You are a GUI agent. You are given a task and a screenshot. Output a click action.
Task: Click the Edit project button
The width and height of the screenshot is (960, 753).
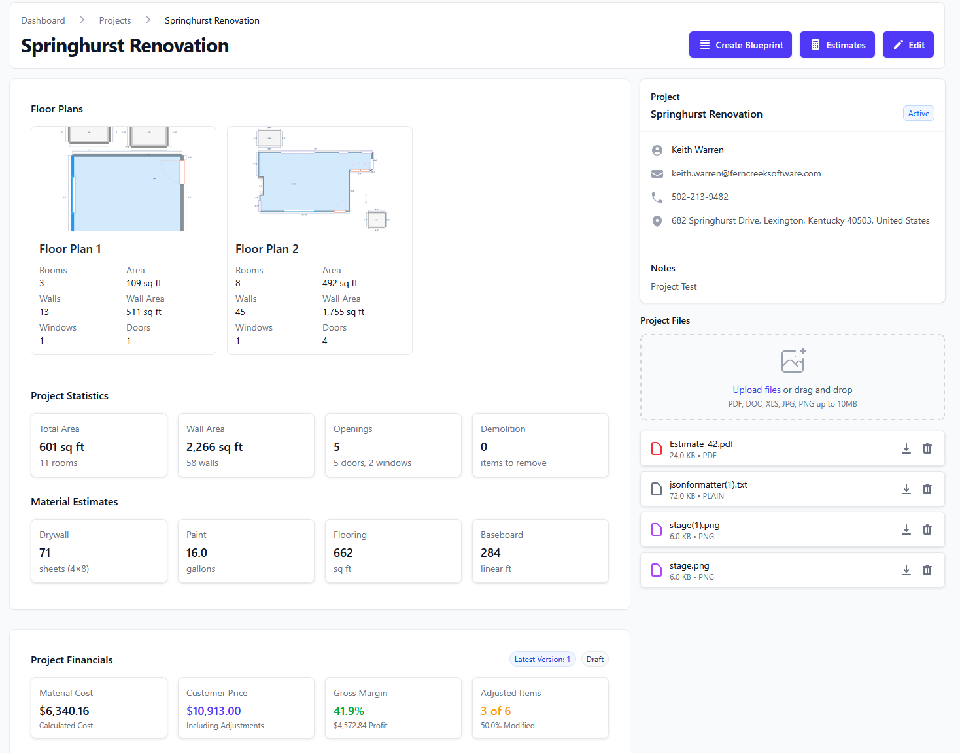(x=908, y=44)
